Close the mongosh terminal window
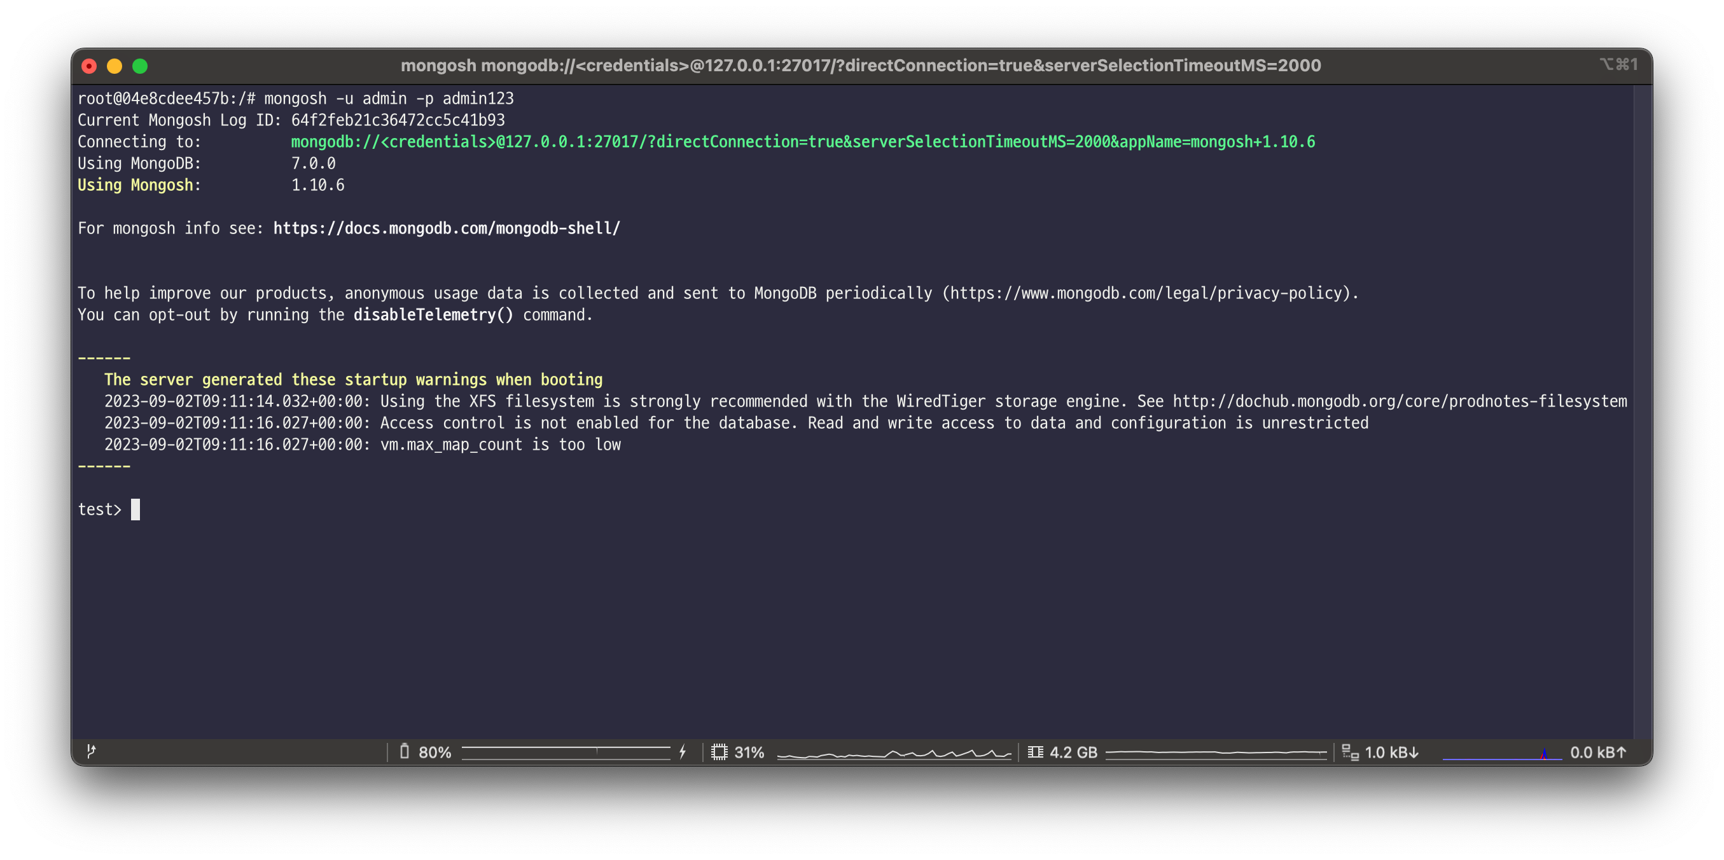 89,66
